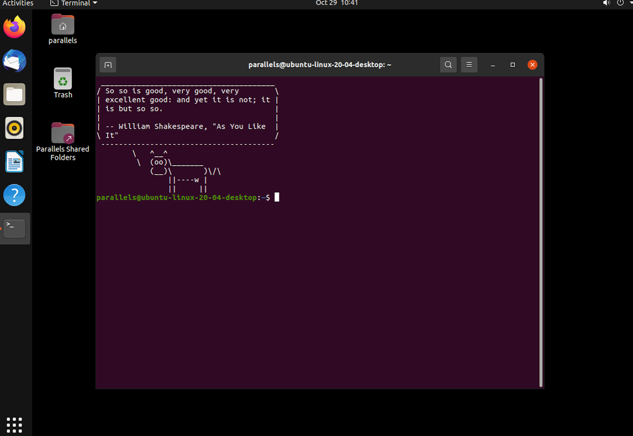Screen dimensions: 633x436
Task: Open the Help application
Action: point(14,195)
